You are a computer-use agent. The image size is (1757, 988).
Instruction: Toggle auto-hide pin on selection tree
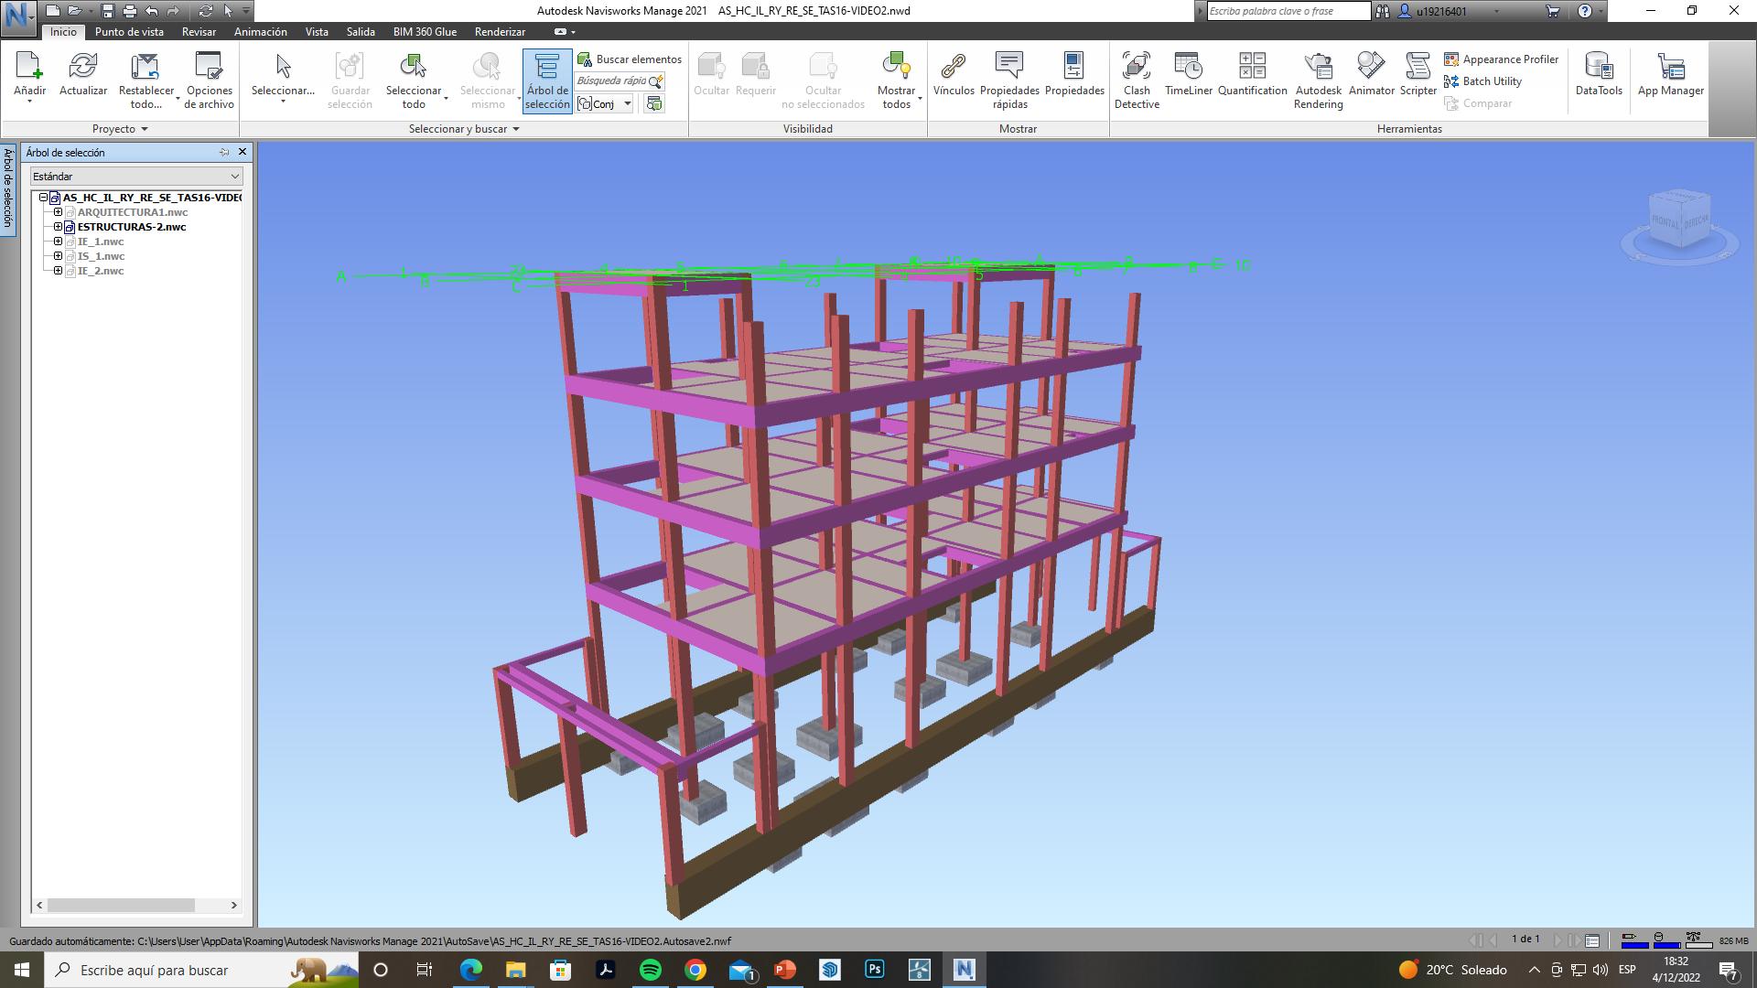224,152
